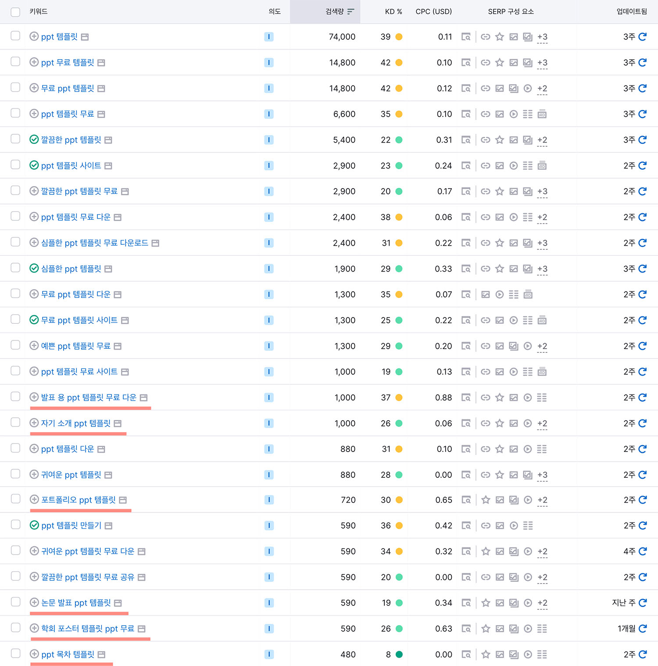Screen dimensions: 658x666
Task: Click green KD dot for ppt 템플릿 무료 사이트
Action: point(399,372)
